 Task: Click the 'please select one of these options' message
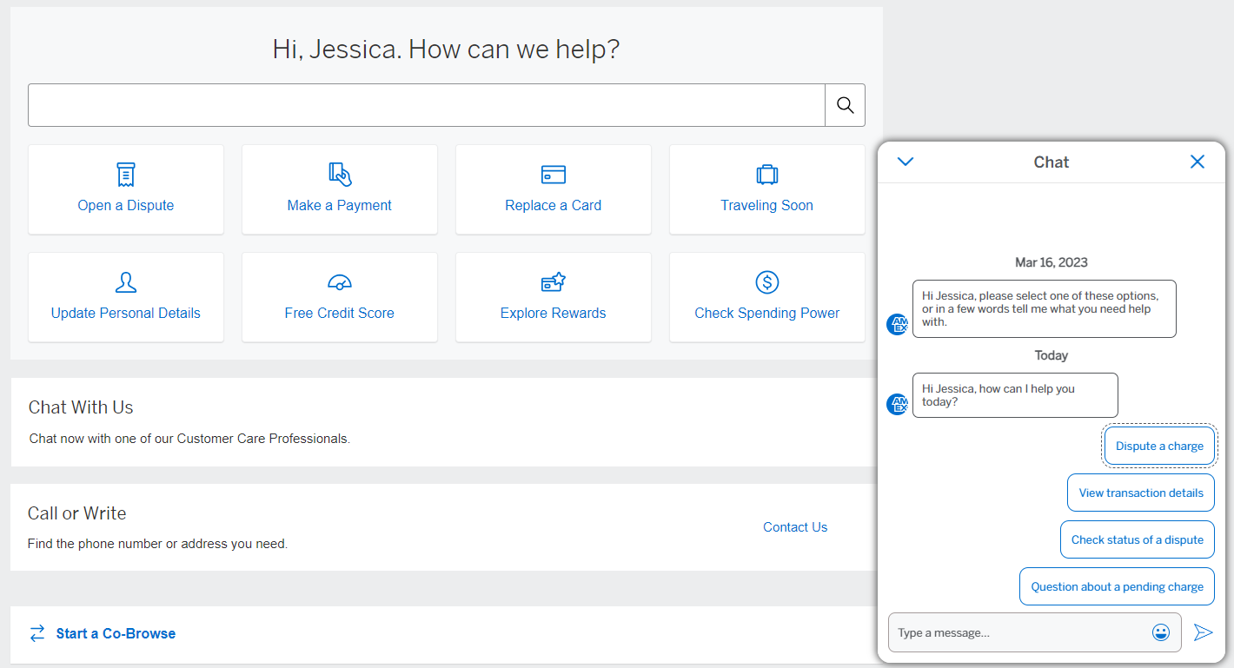pyautogui.click(x=1045, y=308)
